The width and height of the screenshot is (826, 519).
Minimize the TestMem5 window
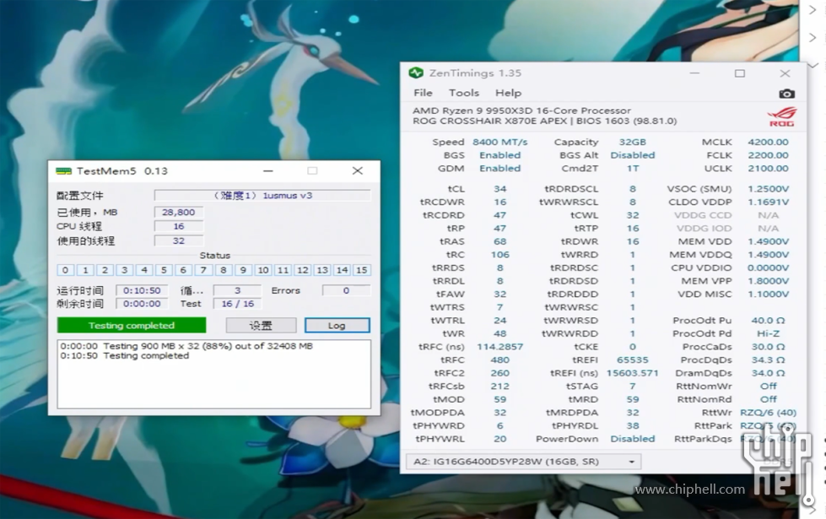[x=268, y=170]
